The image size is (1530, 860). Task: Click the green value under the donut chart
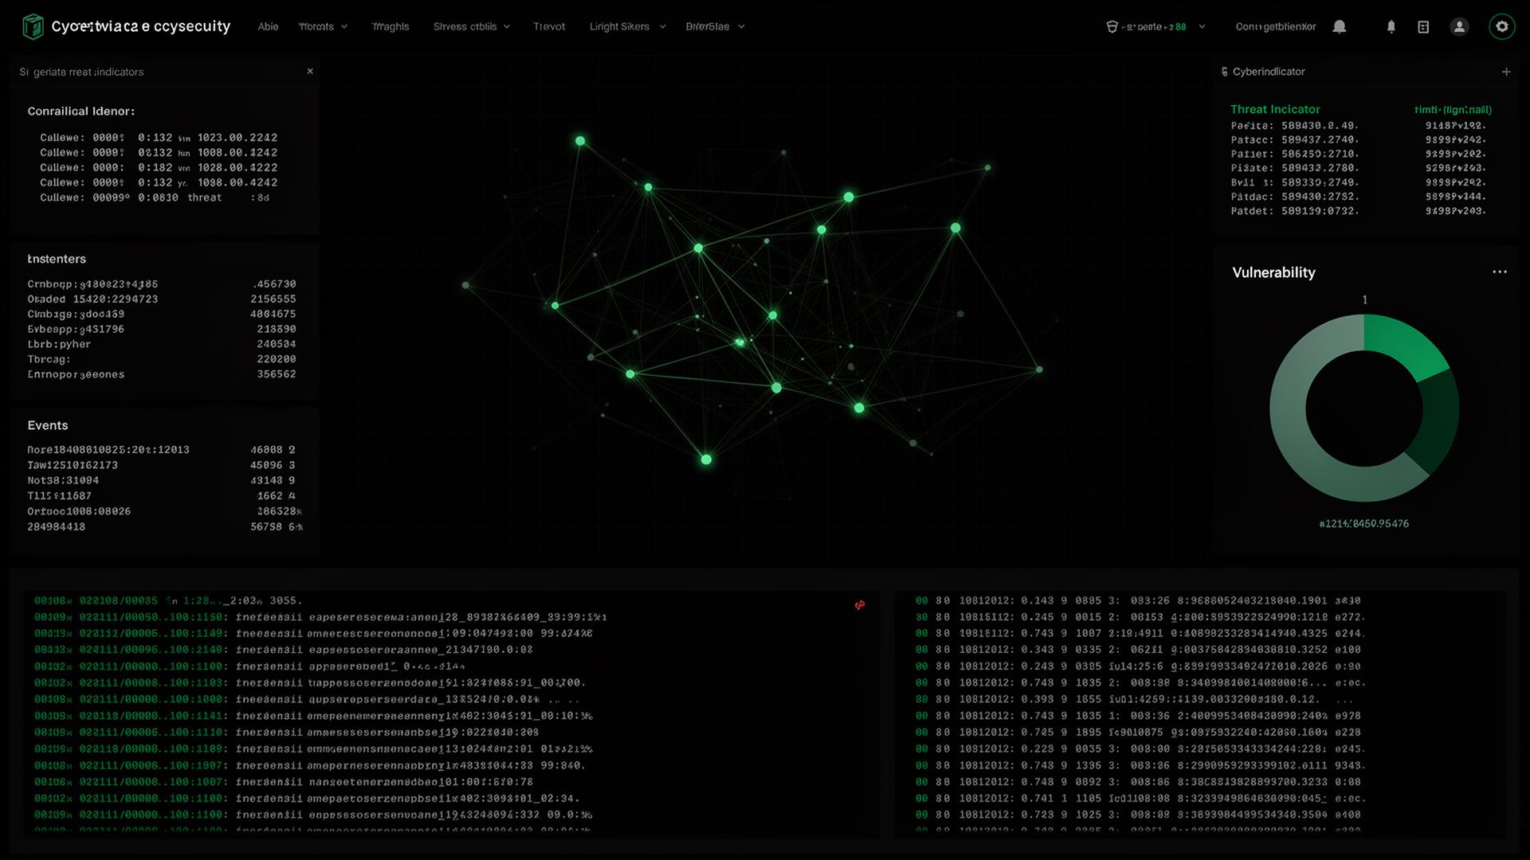1363,523
